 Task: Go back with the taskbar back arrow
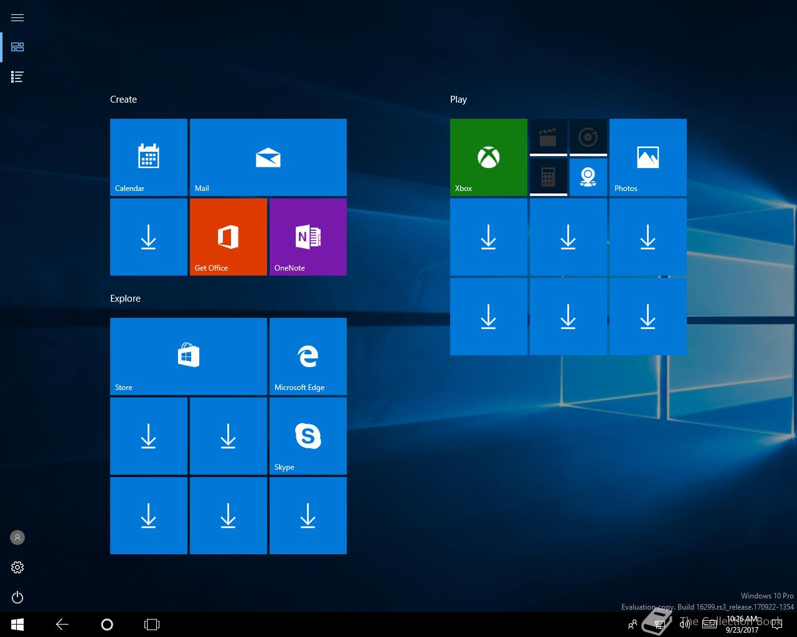[62, 625]
